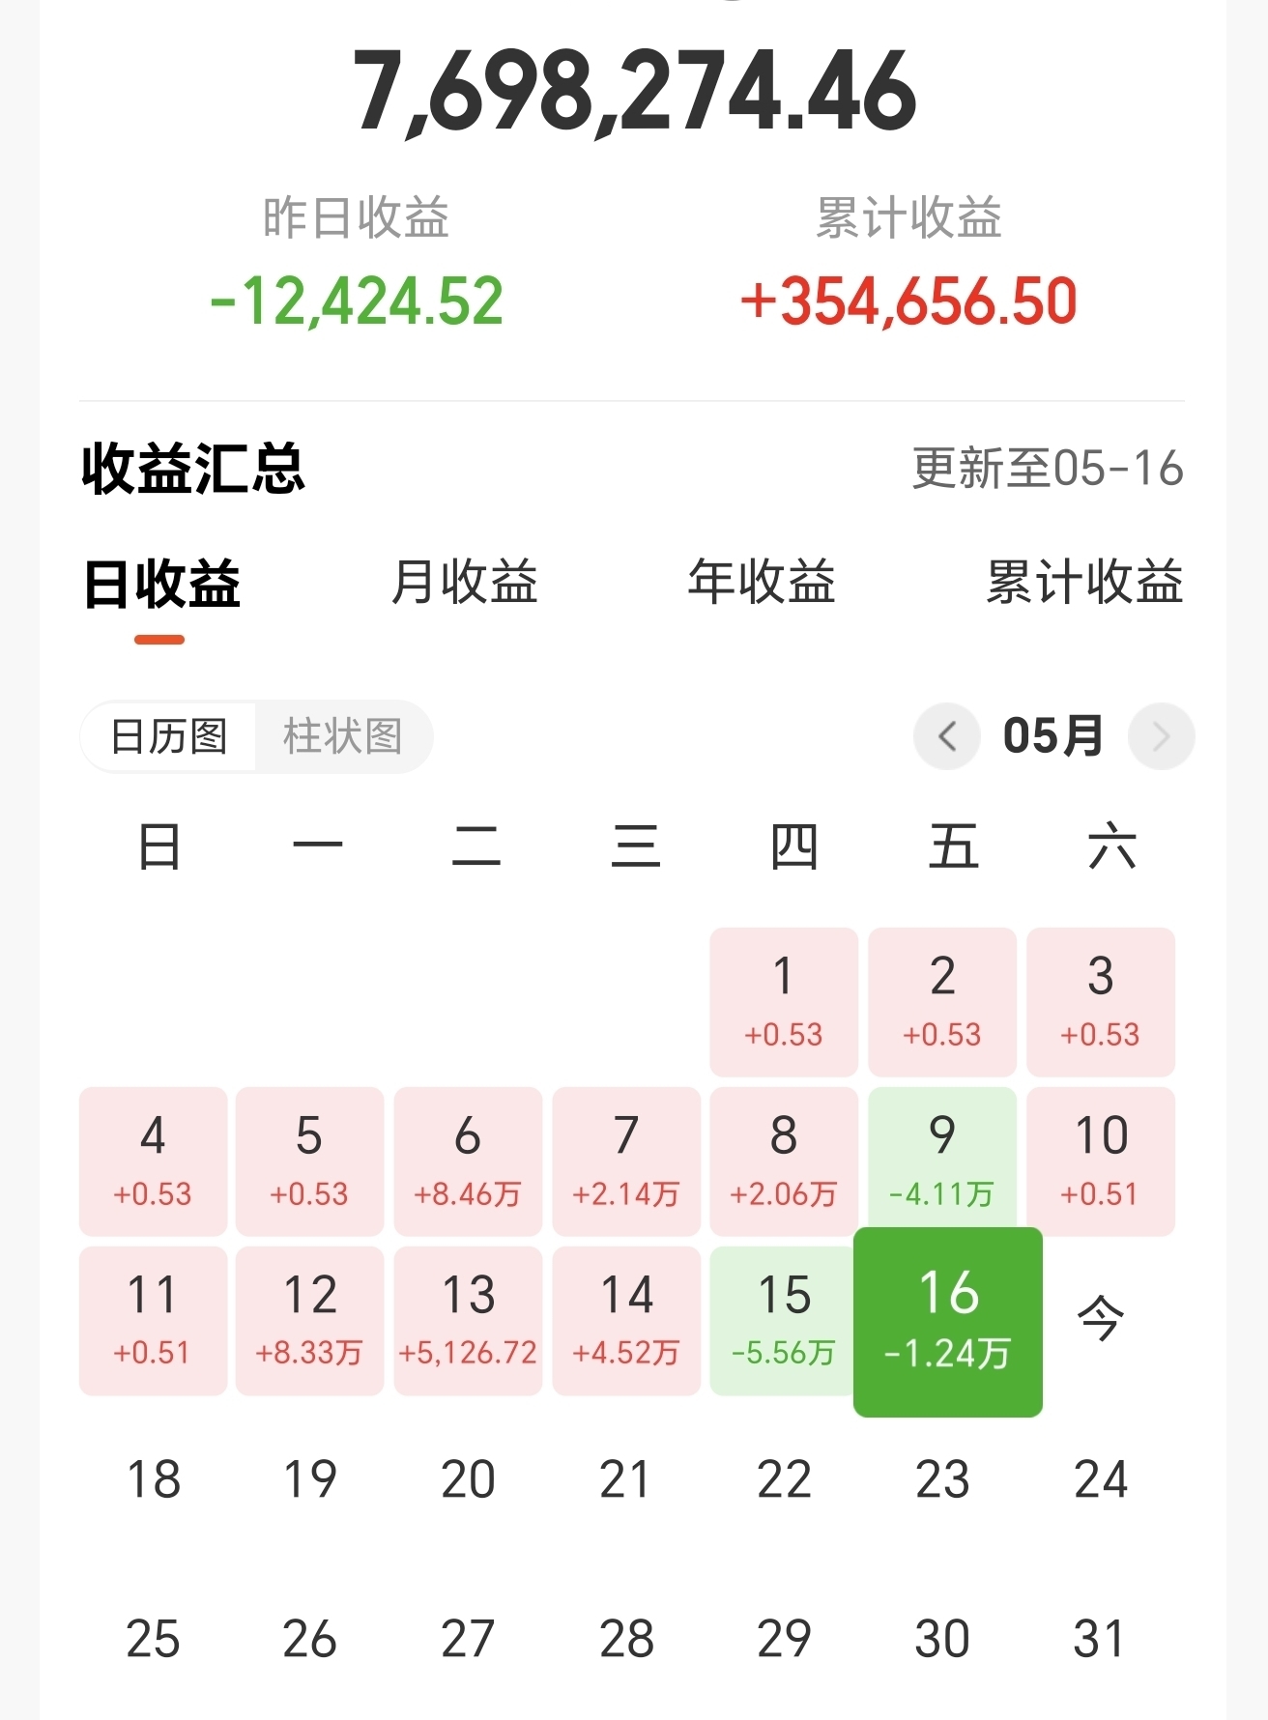Tap date 23 in calendar
The height and width of the screenshot is (1720, 1268).
[942, 1479]
